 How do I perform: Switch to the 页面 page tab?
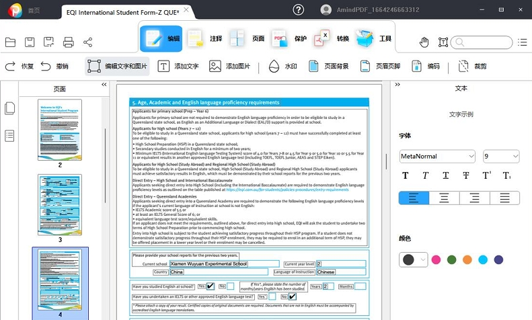click(247, 38)
